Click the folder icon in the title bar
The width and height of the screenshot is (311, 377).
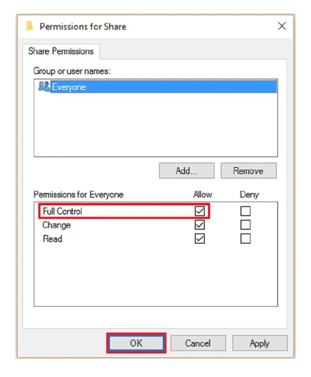click(29, 27)
